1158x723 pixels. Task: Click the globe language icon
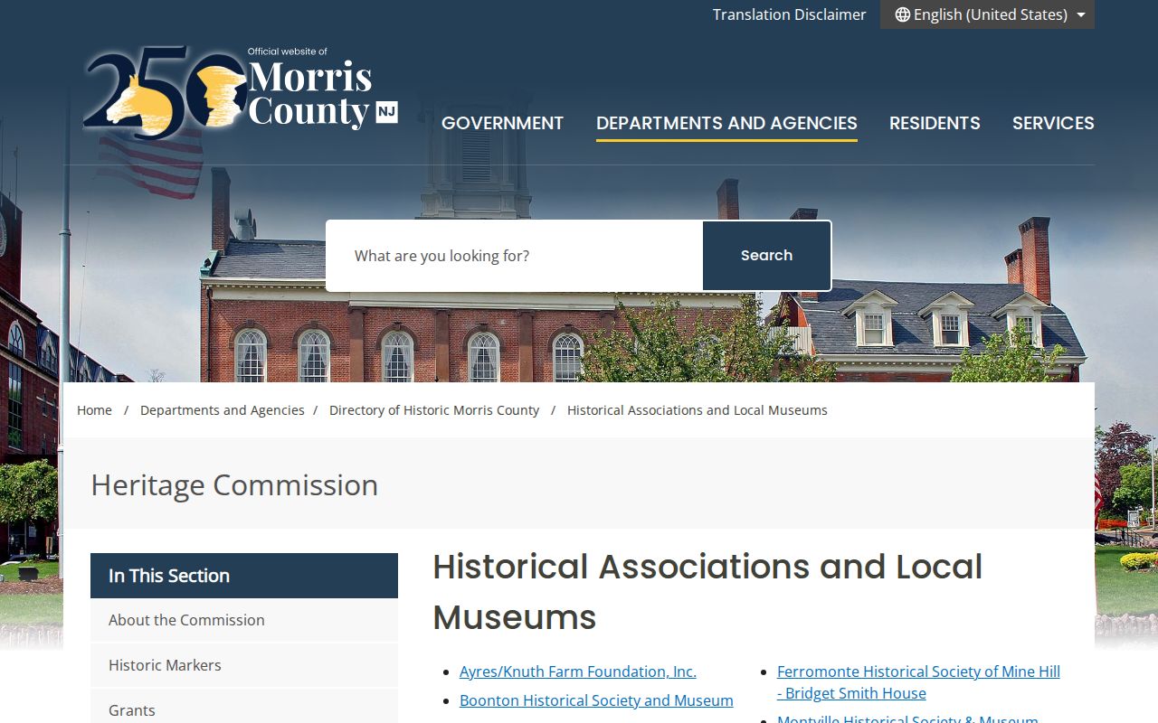click(902, 14)
